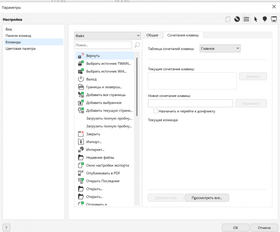Click the Отмена button
Screen dimensions: 280x232
(x=264, y=228)
